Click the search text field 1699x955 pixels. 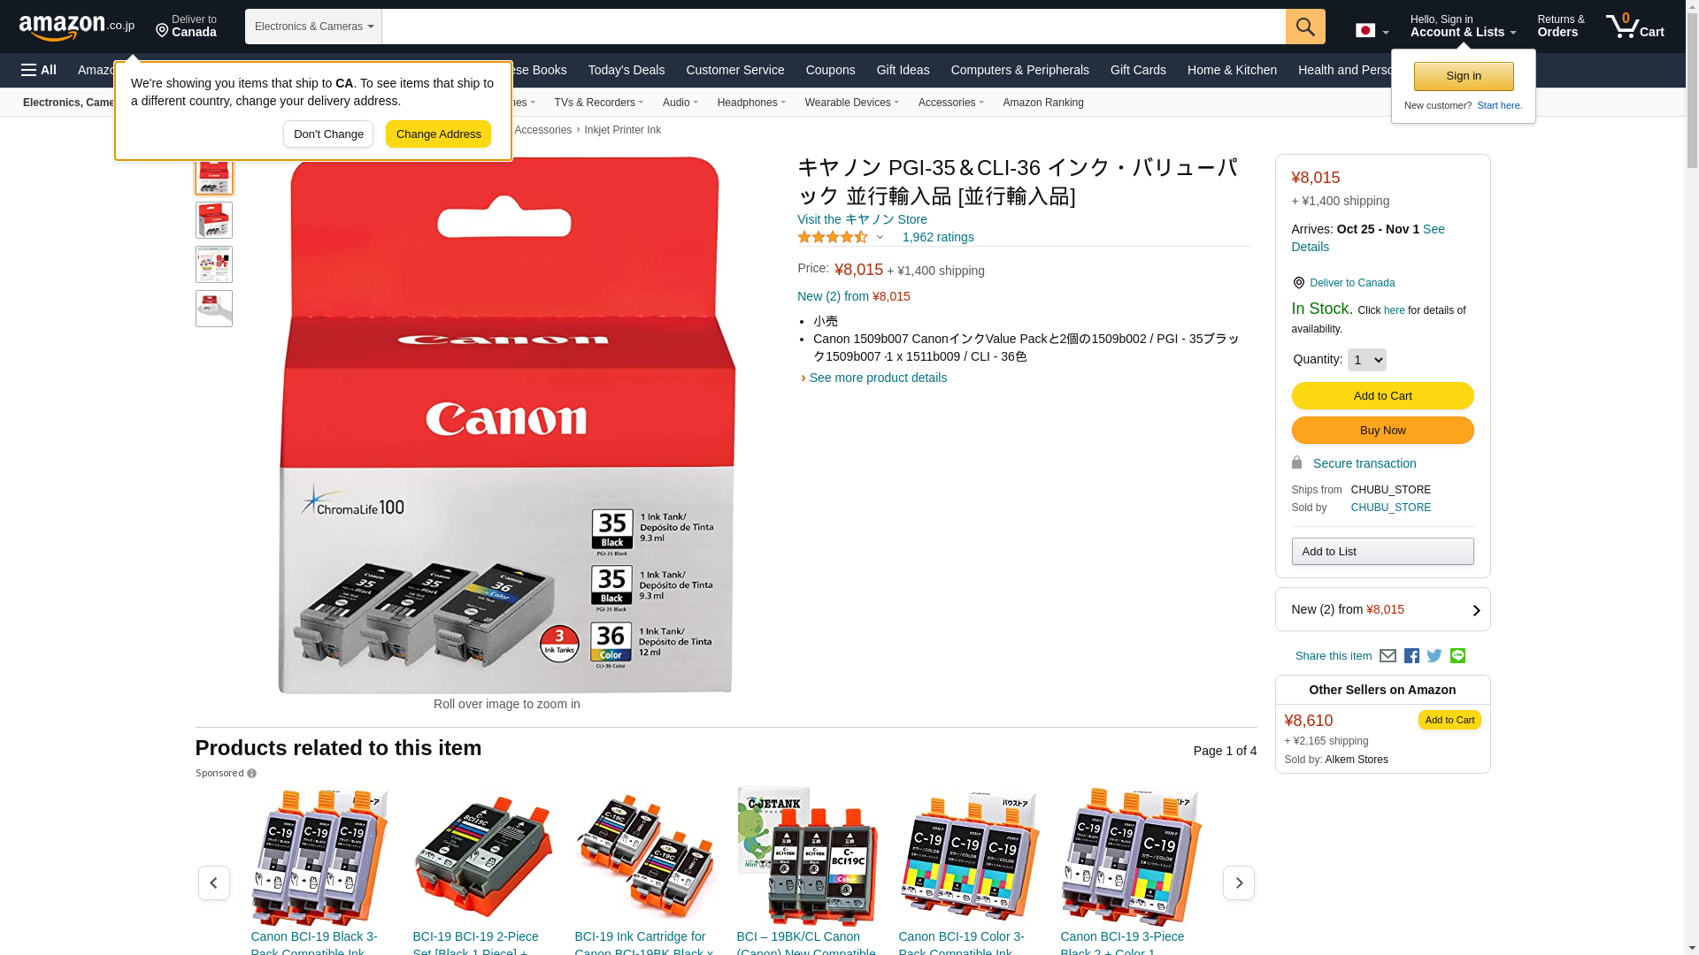(x=834, y=27)
